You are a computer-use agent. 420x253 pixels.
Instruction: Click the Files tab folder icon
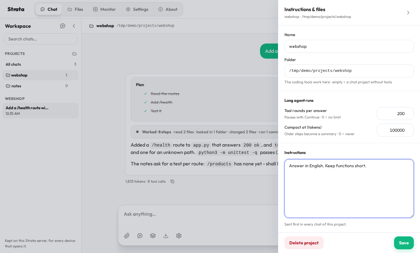(70, 9)
